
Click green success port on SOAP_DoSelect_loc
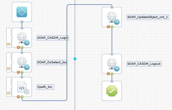click(22, 72)
